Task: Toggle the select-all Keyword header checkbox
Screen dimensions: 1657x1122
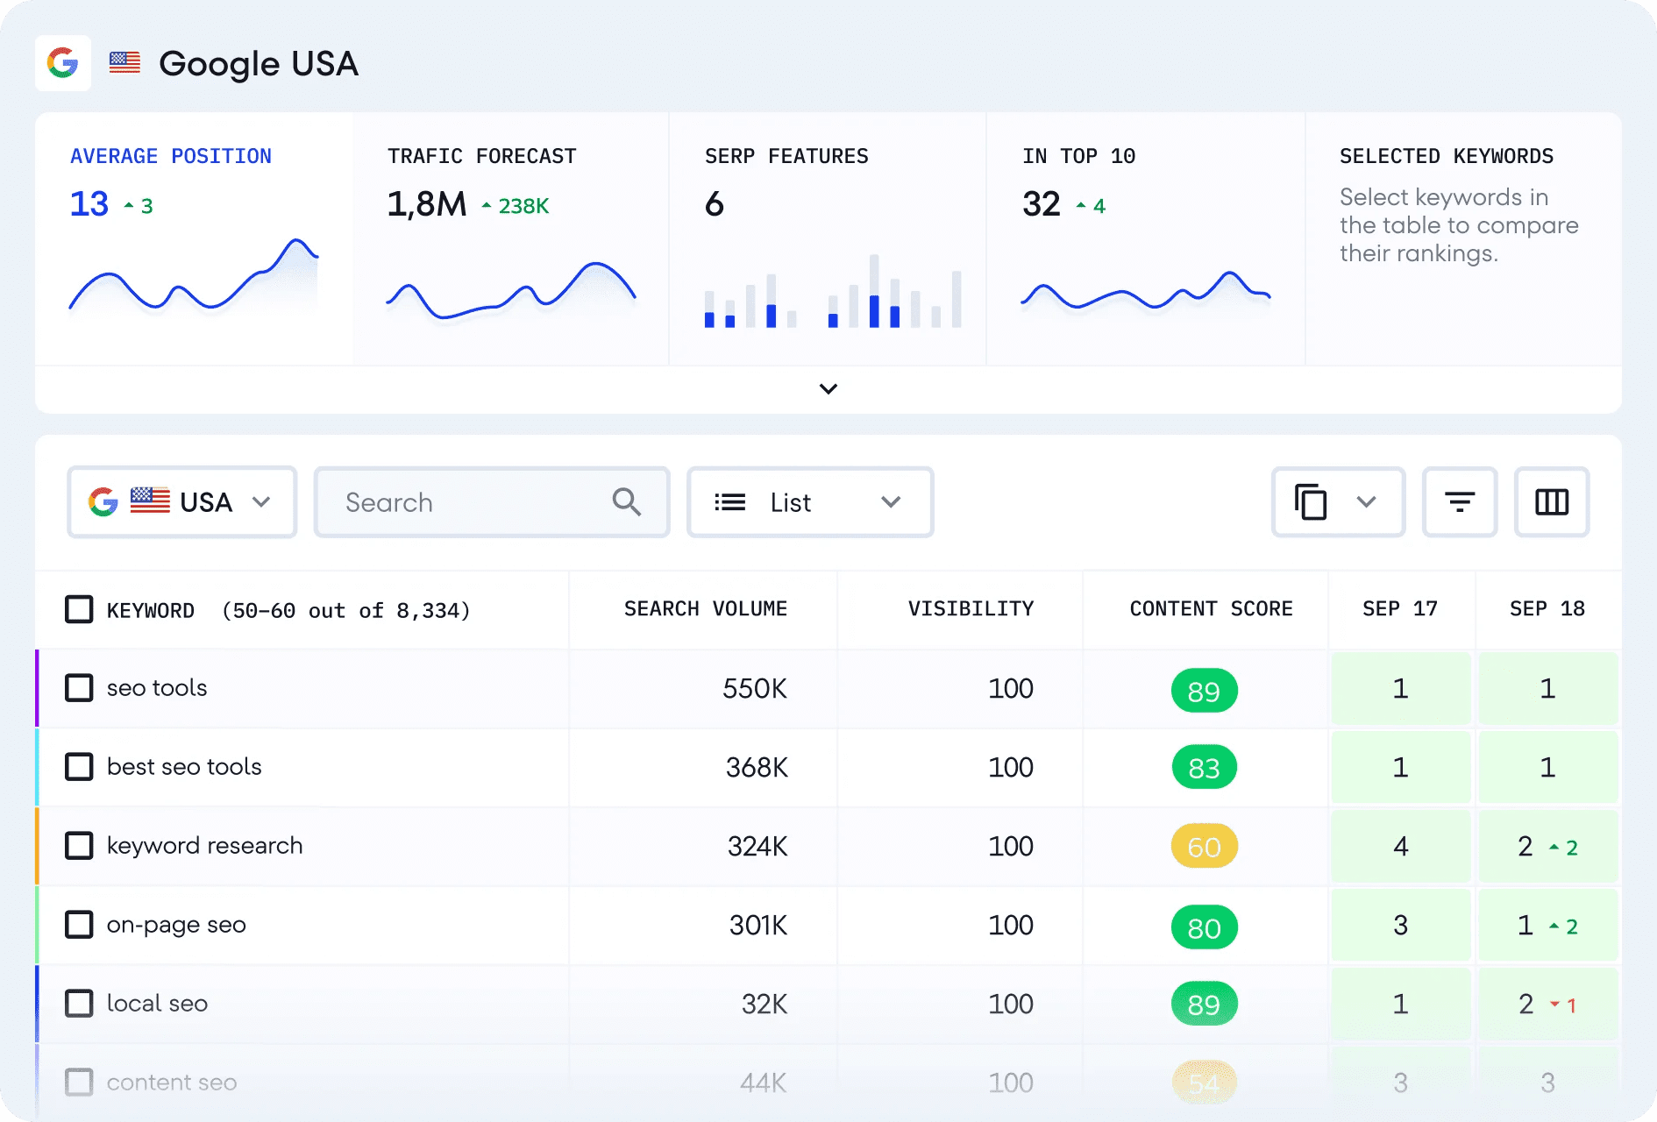Action: click(x=79, y=609)
